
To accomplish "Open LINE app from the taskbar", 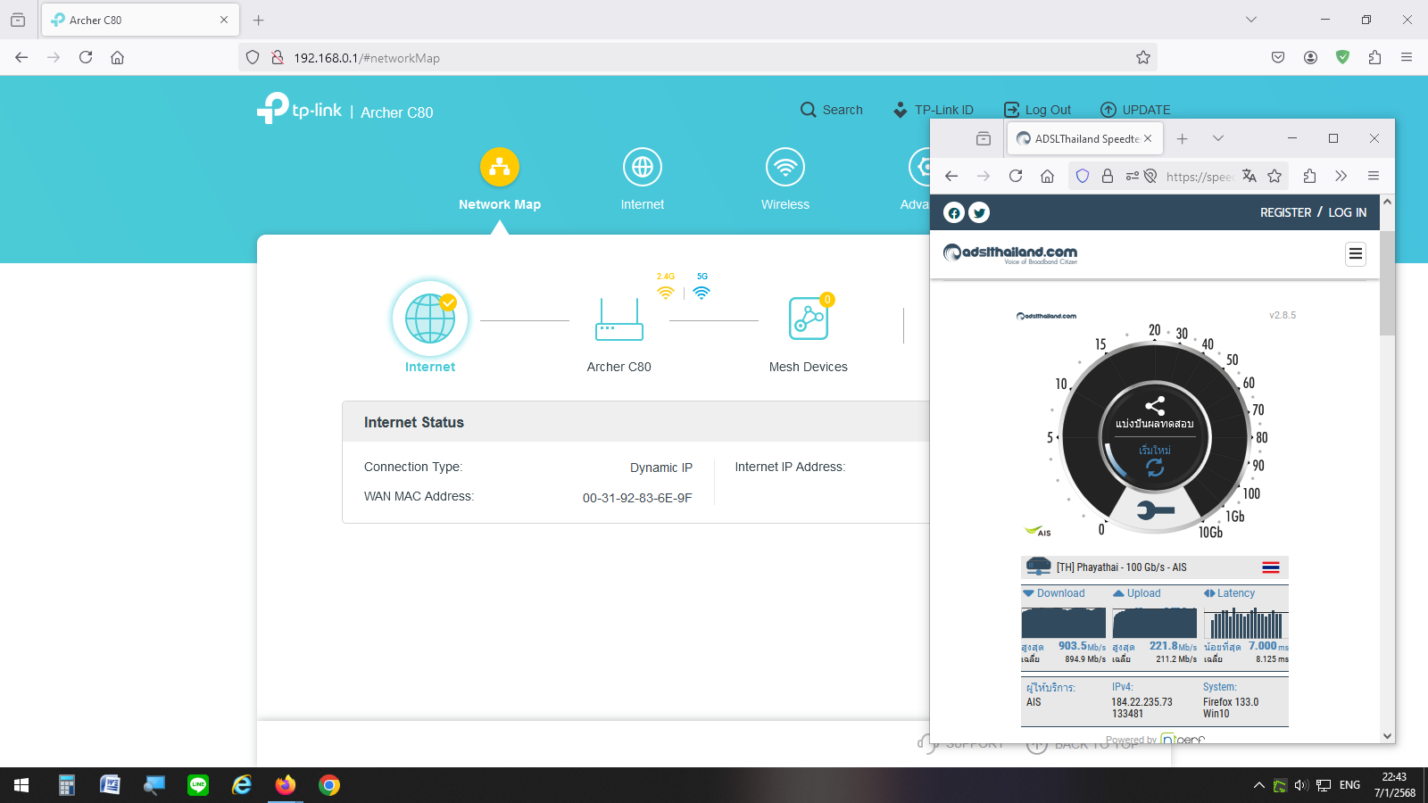I will (x=198, y=785).
